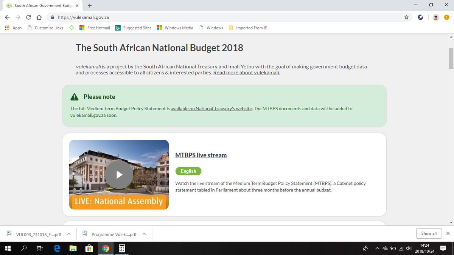This screenshot has width=454, height=255.
Task: Go back with the browser back arrow
Action: pyautogui.click(x=7, y=17)
